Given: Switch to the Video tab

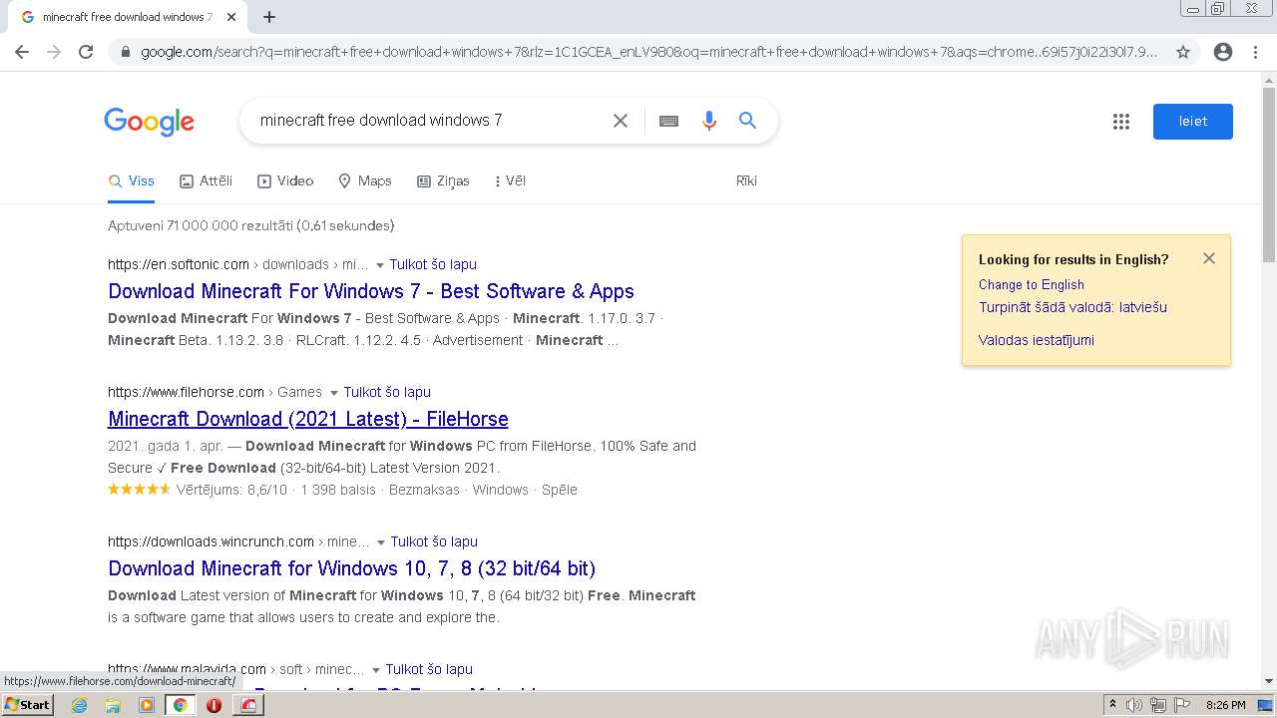Looking at the screenshot, I should 285,180.
